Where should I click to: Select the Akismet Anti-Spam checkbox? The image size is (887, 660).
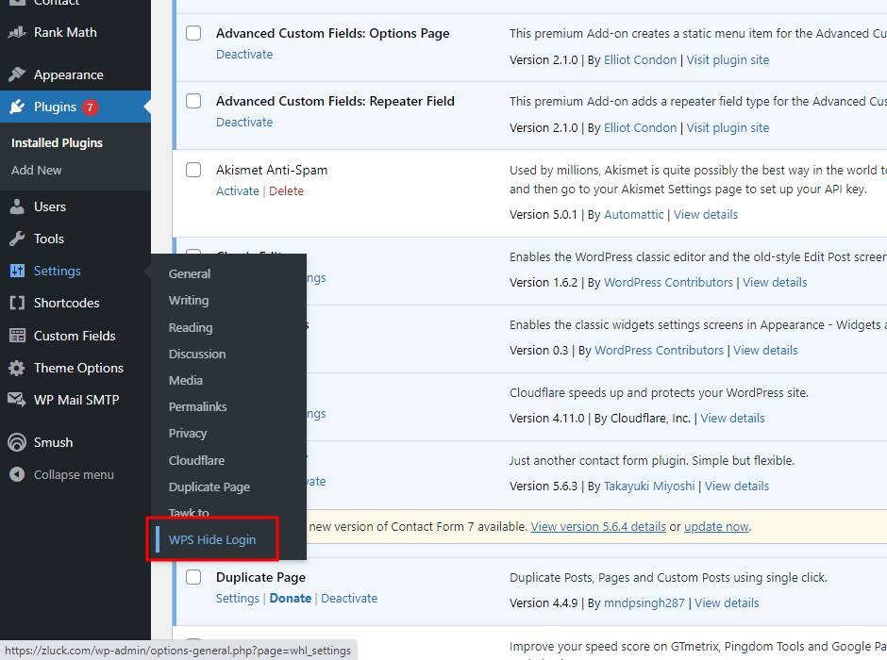[x=193, y=170]
